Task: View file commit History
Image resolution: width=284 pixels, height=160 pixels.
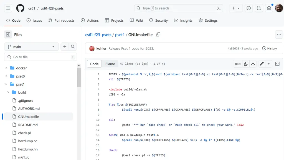Action: [269, 49]
